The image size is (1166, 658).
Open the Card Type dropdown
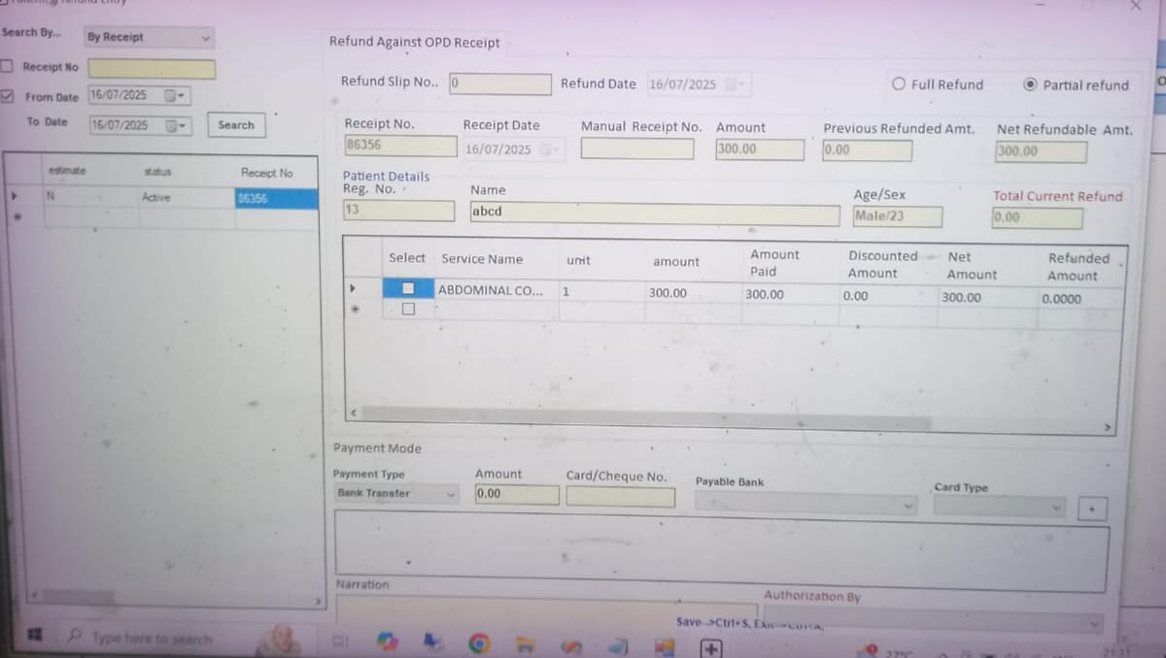(1000, 507)
